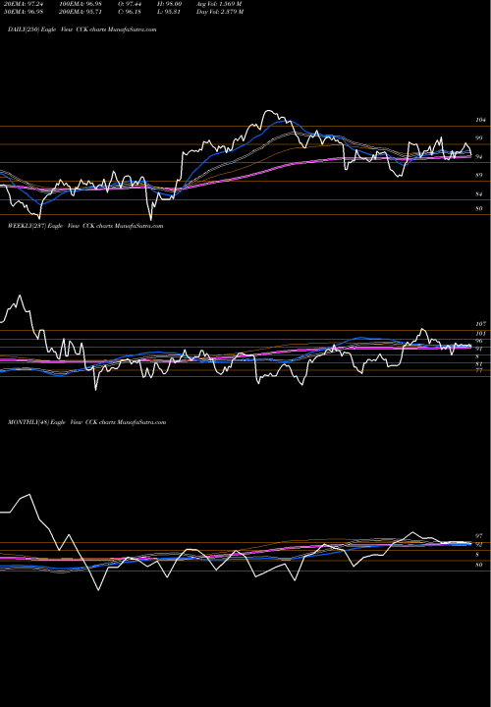Screen dimensions: 491x707
Task: Click the Day Vol 2.379 M value
Action: [220, 12]
